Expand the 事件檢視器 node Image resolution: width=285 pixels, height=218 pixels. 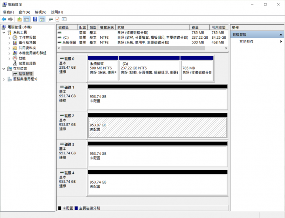[x=9, y=43]
